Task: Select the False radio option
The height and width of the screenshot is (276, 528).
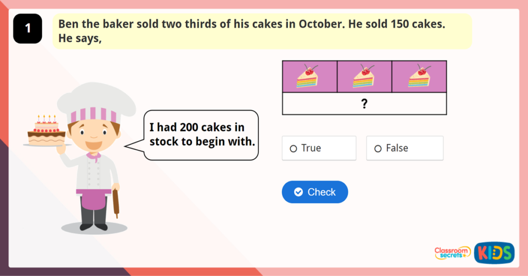Action: point(404,148)
